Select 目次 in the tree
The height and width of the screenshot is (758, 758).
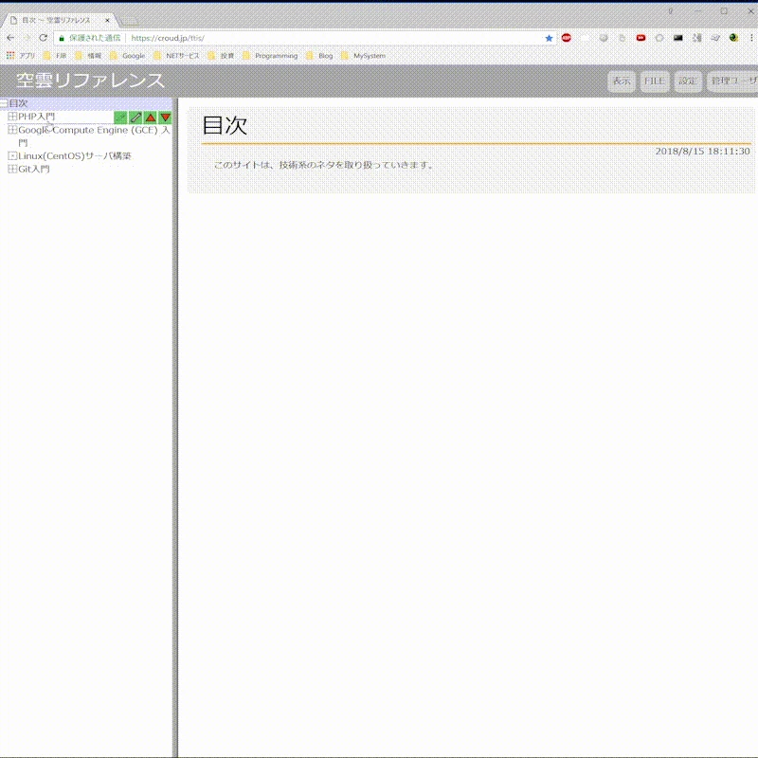point(18,103)
